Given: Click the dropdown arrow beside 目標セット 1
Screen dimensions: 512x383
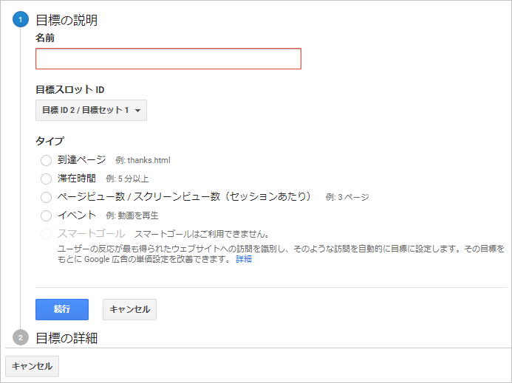Looking at the screenshot, I should [x=138, y=111].
